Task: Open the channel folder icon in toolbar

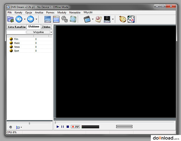Action: [10, 19]
